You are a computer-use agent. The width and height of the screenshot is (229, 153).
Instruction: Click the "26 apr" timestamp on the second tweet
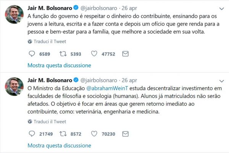coord(129,81)
